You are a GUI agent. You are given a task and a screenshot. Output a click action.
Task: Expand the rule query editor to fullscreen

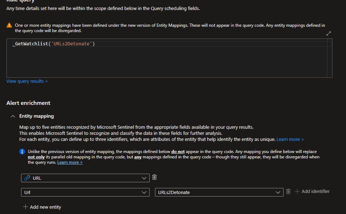[329, 33]
